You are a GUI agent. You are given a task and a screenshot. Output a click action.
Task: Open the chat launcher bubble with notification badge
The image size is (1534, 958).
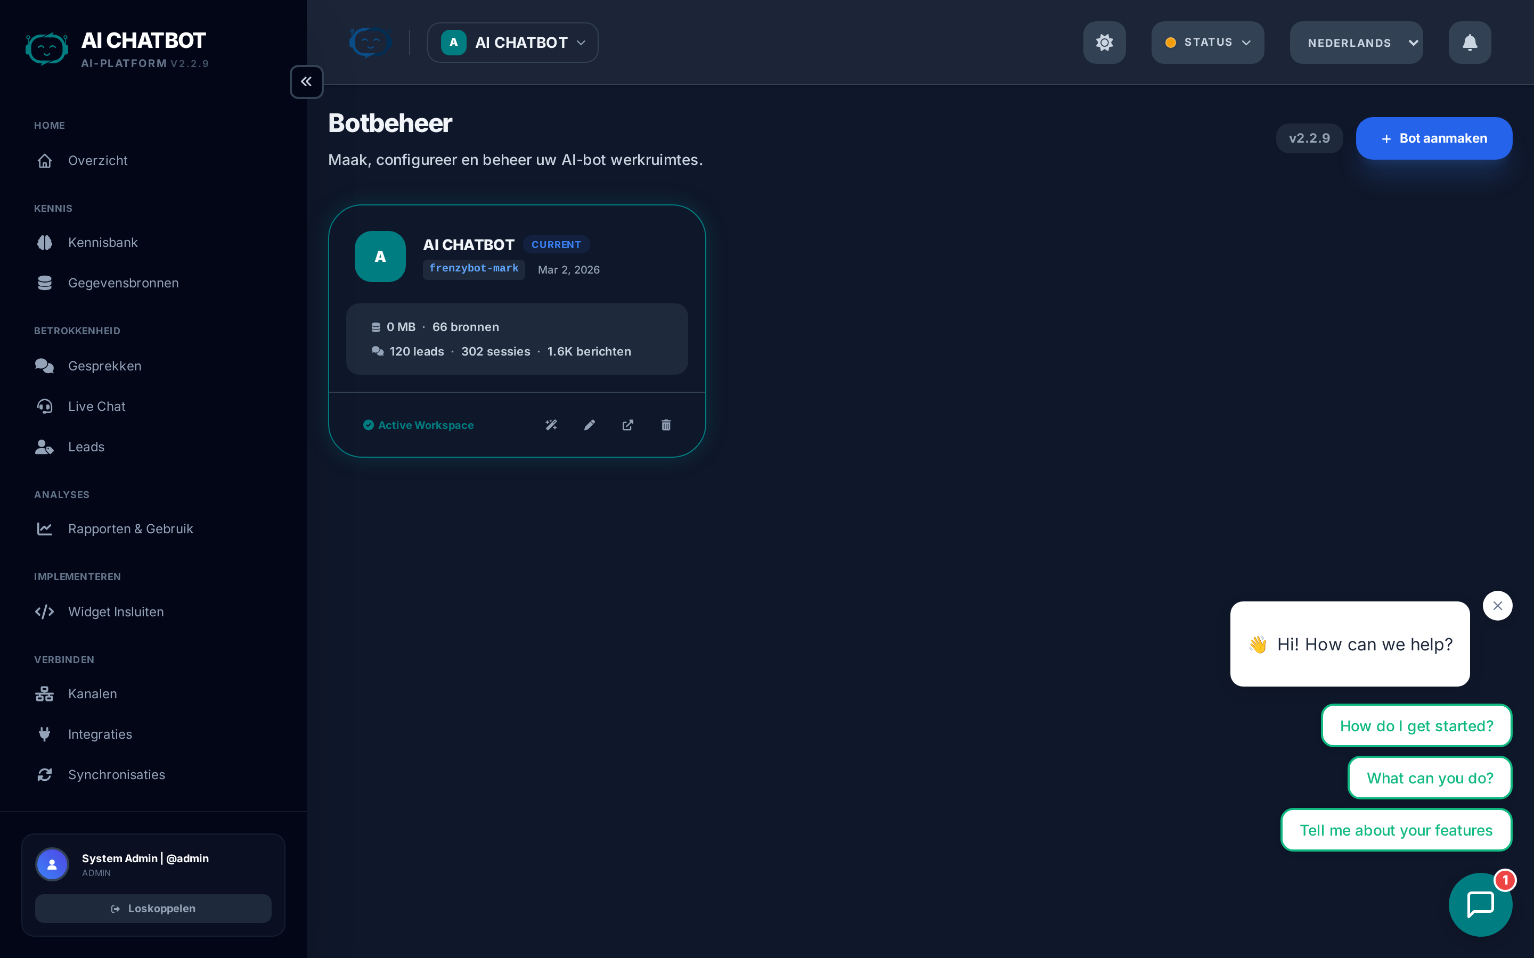pyautogui.click(x=1481, y=904)
